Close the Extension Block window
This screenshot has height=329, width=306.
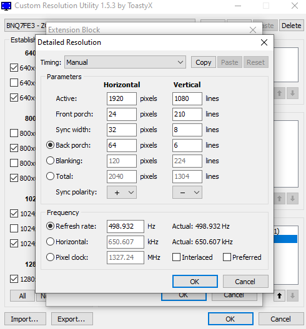click(253, 30)
